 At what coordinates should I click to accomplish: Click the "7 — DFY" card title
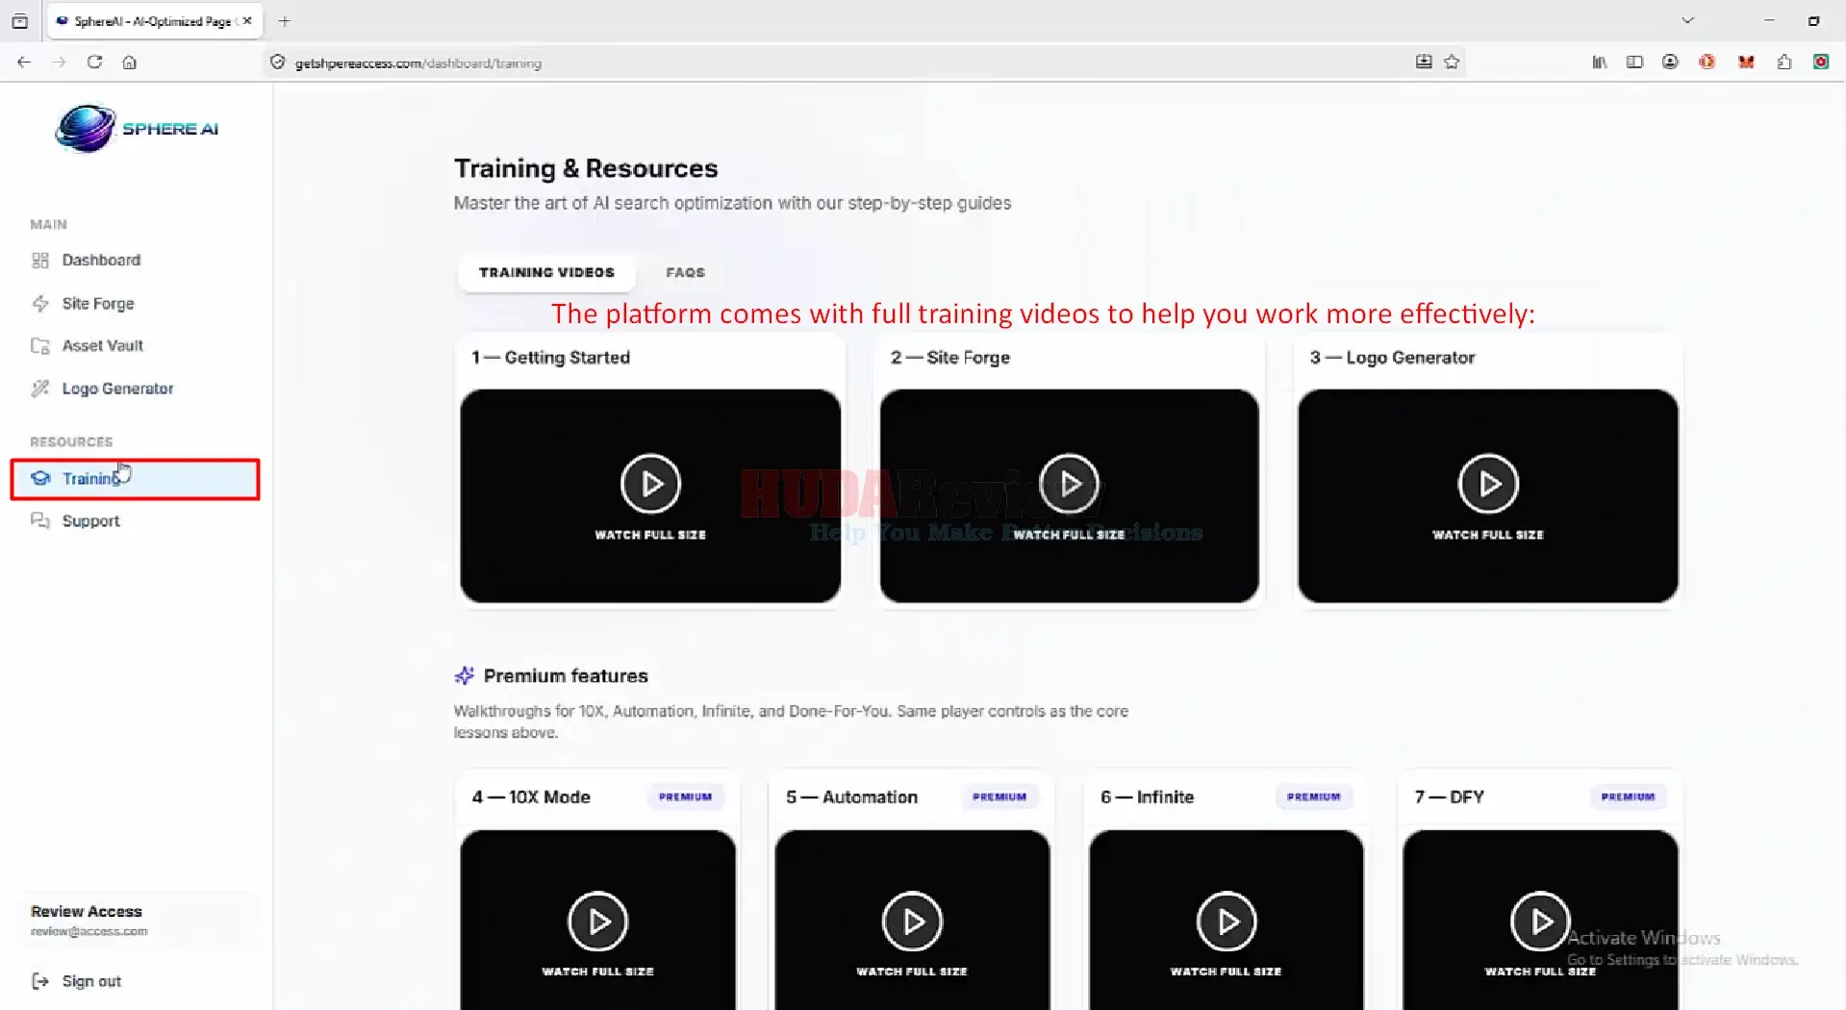point(1449,796)
